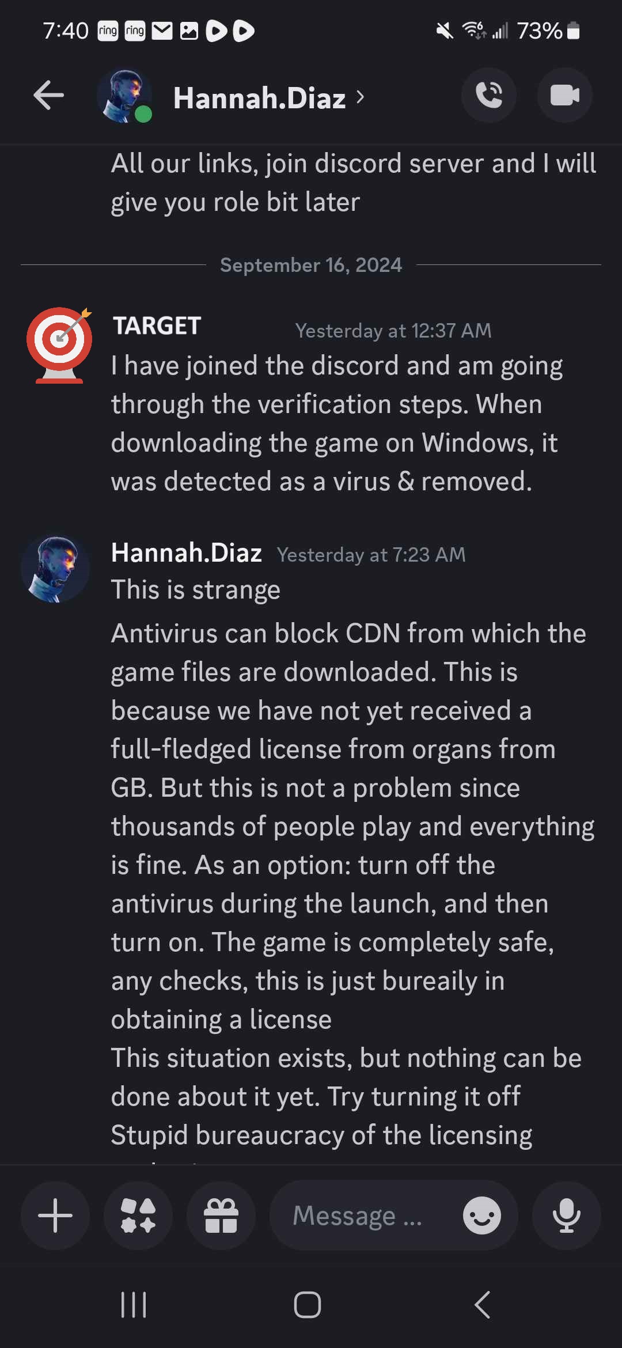Screen dimensions: 622x1348
Task: Tap Android recent apps navigation button
Action: [x=134, y=1304]
